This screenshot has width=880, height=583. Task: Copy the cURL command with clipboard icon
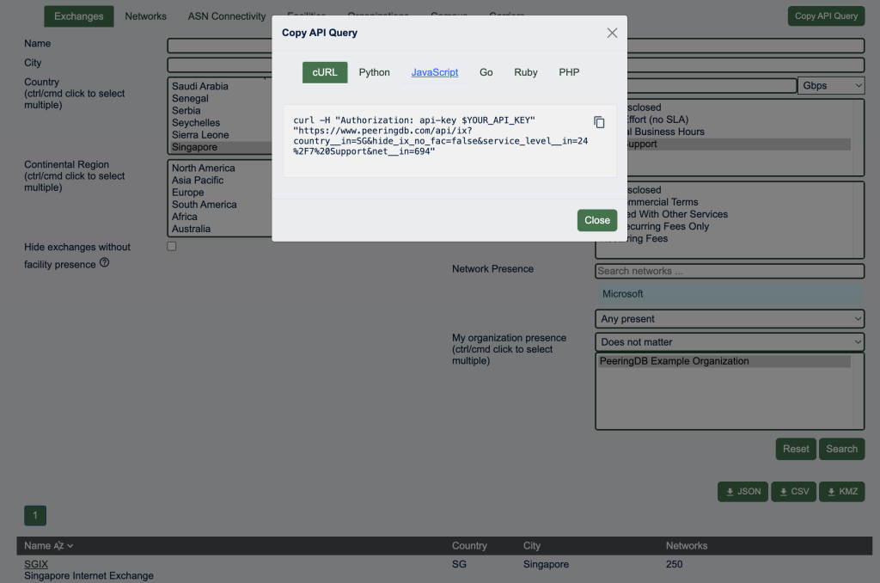tap(599, 122)
